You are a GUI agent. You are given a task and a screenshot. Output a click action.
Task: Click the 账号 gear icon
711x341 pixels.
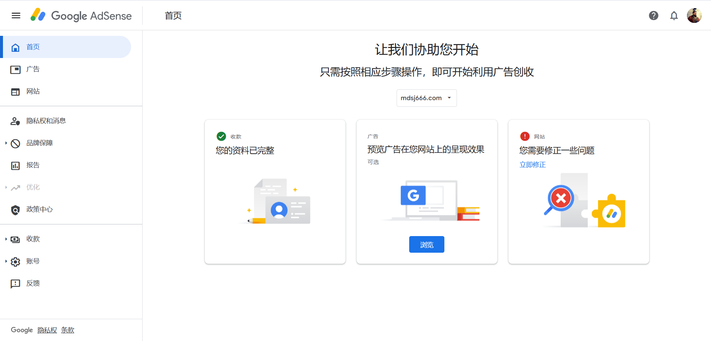click(x=15, y=262)
